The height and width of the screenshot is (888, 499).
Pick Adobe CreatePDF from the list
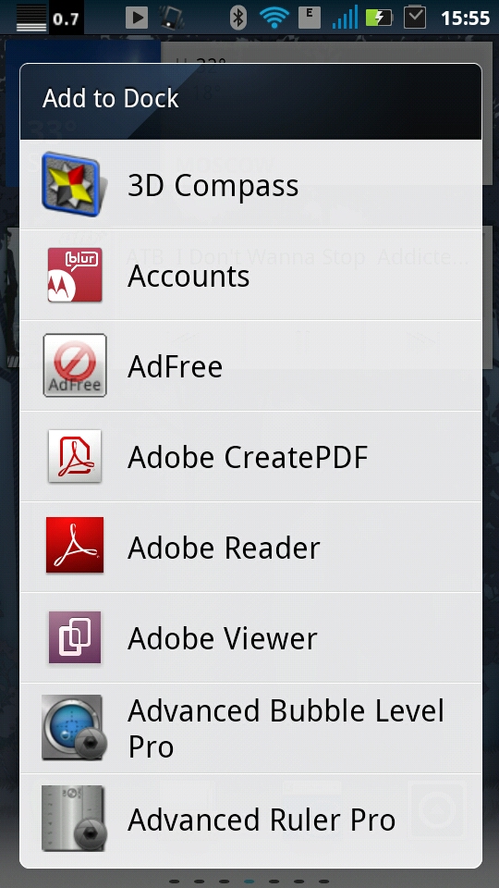[250, 456]
